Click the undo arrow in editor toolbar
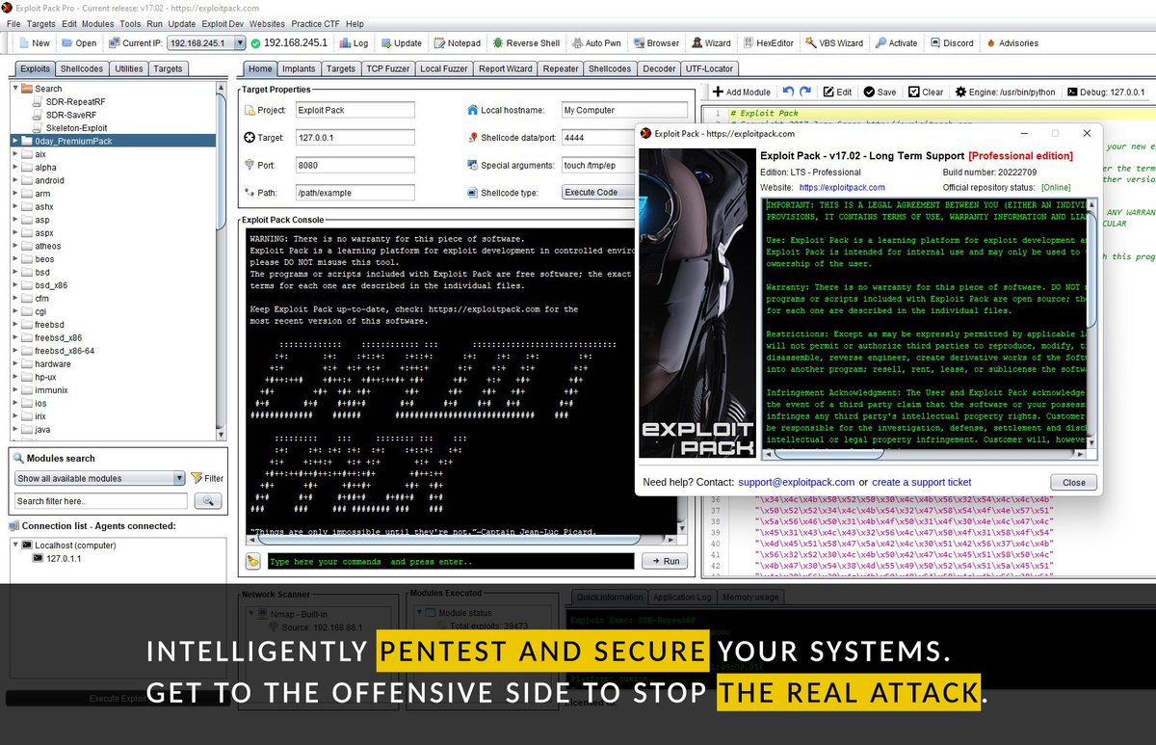This screenshot has width=1156, height=745. tap(788, 92)
